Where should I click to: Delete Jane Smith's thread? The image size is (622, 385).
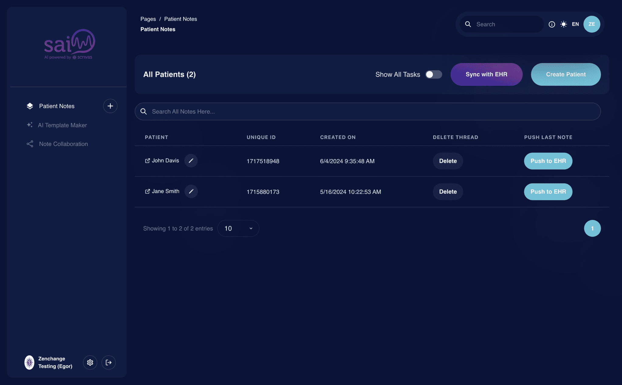pos(448,191)
